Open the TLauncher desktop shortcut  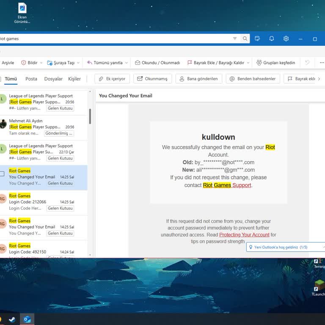point(319,287)
